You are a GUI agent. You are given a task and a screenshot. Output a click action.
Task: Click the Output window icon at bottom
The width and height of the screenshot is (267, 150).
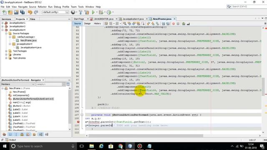click(7, 140)
